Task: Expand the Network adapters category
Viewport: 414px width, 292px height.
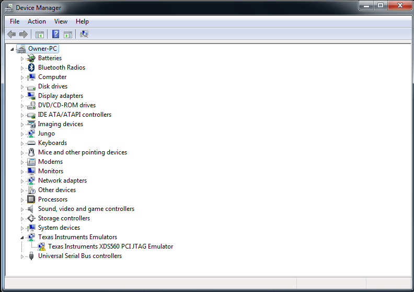Action: [x=22, y=181]
